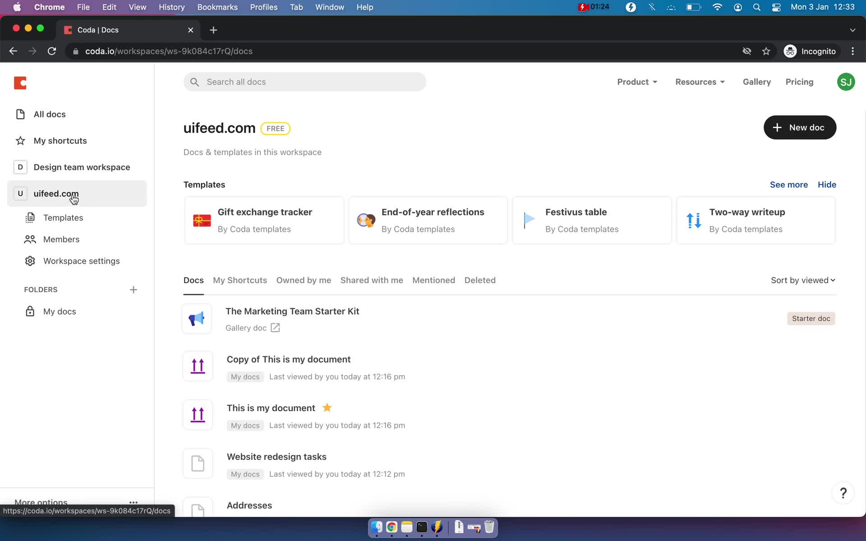
Task: Expand Product menu in navbar
Action: tap(636, 82)
